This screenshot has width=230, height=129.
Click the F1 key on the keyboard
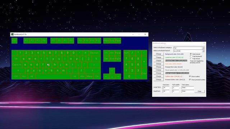pos(26,40)
